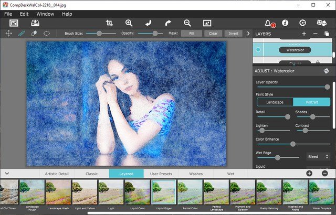The width and height of the screenshot is (336, 215).
Task: Click the save image tray icon
Action: click(x=35, y=23)
